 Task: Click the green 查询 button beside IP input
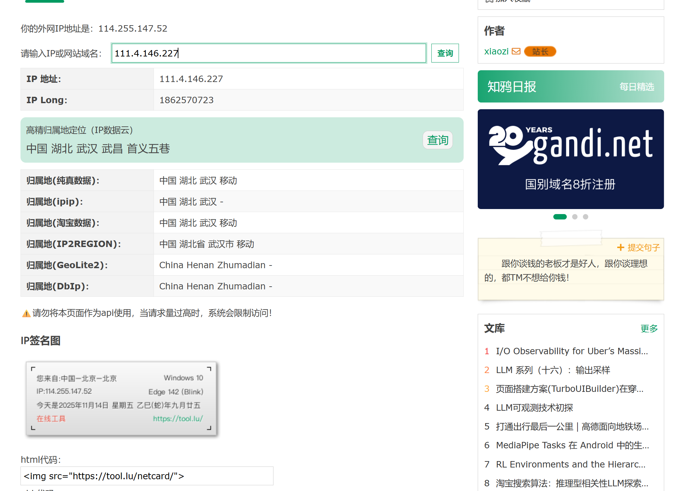[445, 53]
